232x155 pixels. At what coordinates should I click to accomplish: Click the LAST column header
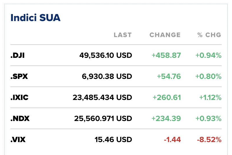click(x=122, y=35)
